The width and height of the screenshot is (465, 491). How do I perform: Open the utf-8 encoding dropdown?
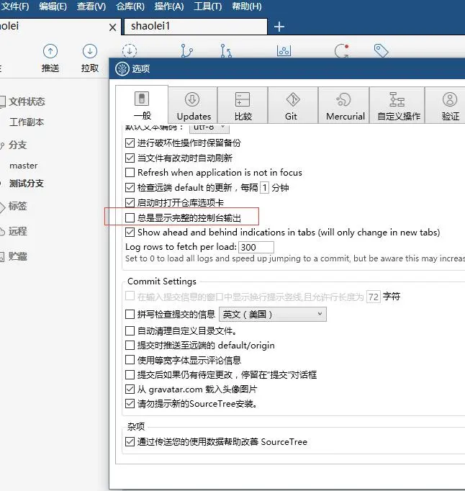click(209, 127)
